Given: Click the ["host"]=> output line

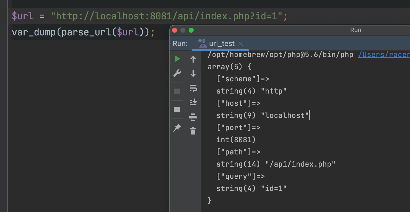Looking at the screenshot, I should click(238, 103).
